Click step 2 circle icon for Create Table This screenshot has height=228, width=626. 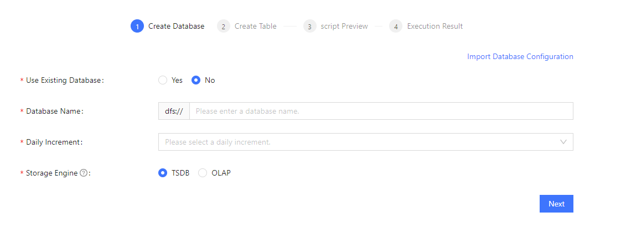coord(224,26)
